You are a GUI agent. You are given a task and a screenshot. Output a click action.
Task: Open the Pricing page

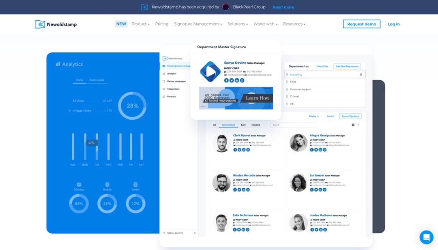pyautogui.click(x=162, y=24)
